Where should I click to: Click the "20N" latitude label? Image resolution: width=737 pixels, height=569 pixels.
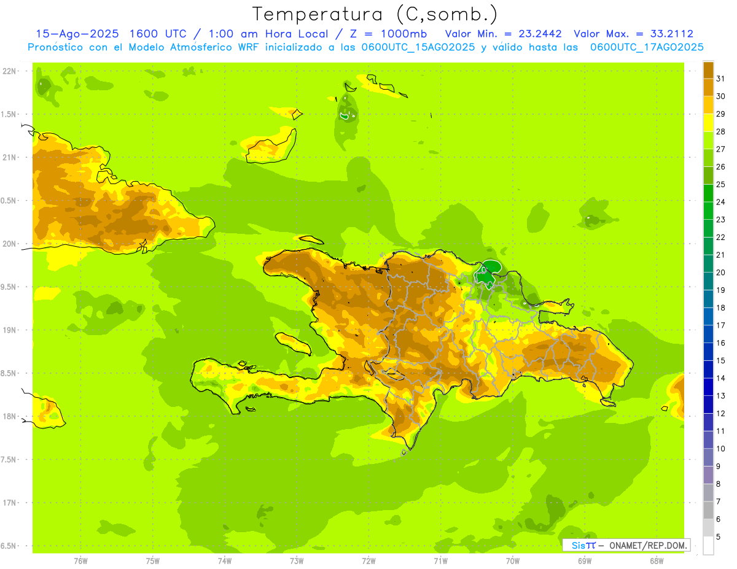10,244
